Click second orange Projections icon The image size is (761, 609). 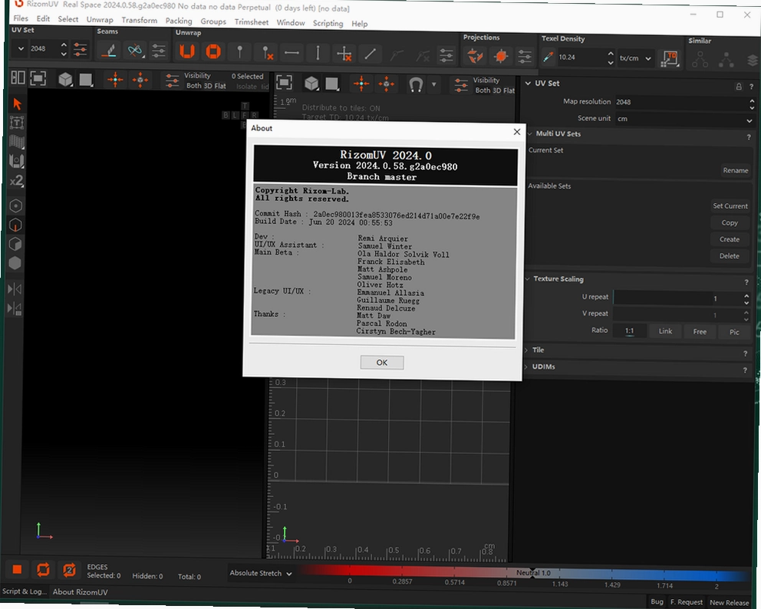[x=501, y=57]
